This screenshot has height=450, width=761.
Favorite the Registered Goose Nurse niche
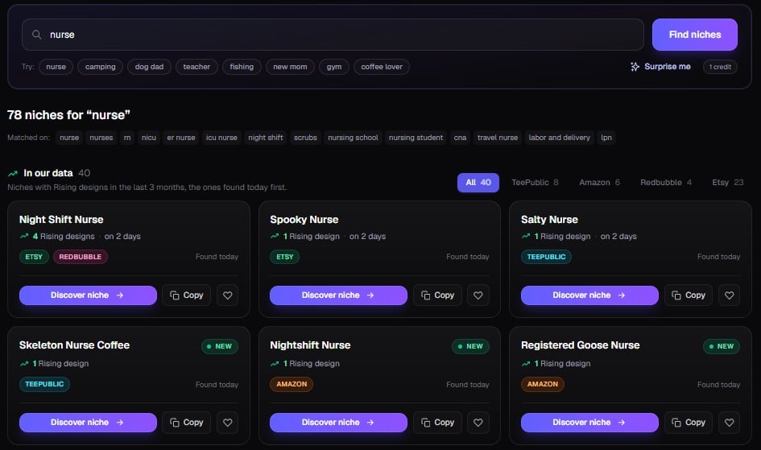click(x=729, y=423)
